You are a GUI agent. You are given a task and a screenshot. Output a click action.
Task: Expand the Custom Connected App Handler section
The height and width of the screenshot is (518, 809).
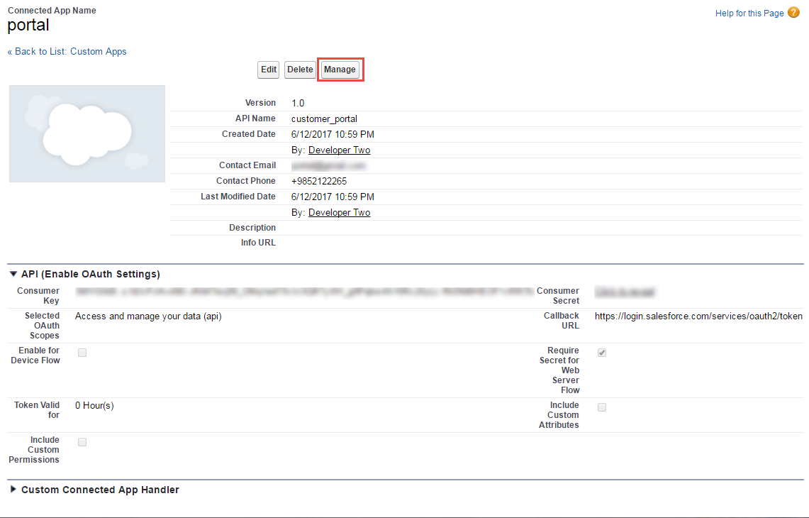coord(13,490)
